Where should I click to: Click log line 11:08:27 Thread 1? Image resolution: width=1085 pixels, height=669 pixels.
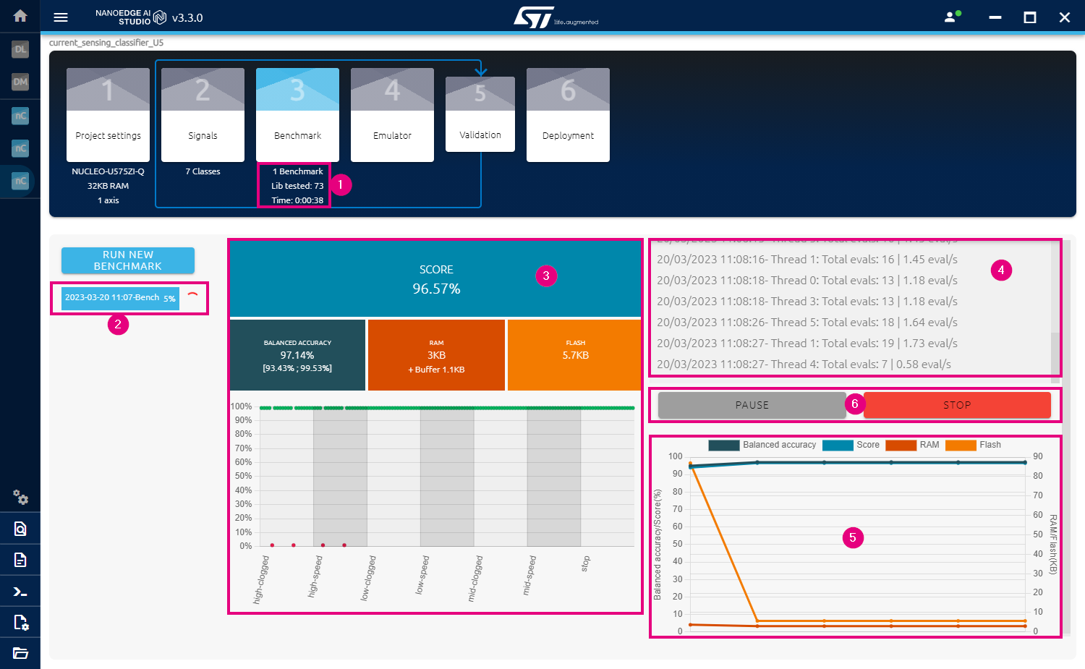coord(807,343)
